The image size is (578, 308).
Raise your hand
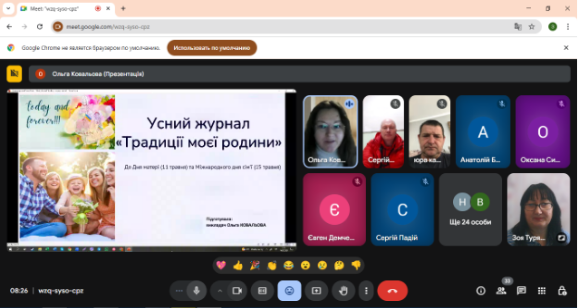click(343, 291)
